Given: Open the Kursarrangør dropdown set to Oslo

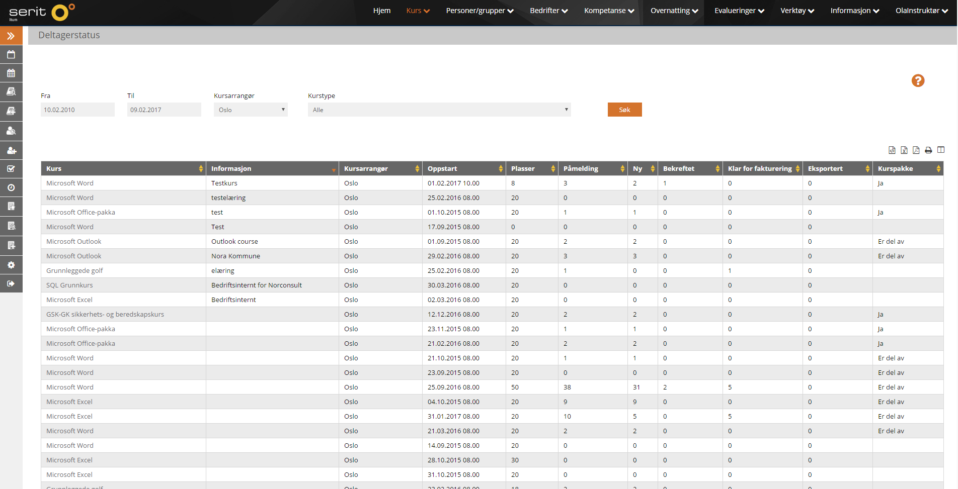Looking at the screenshot, I should click(x=251, y=110).
